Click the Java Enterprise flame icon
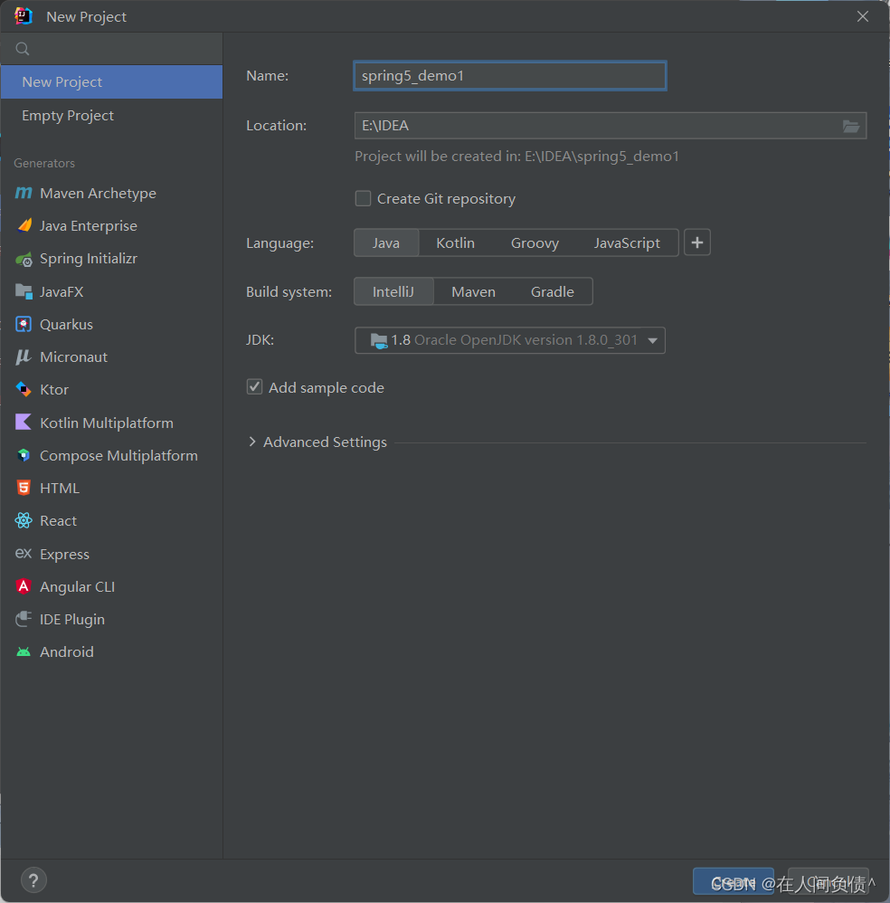This screenshot has width=890, height=903. 24,225
